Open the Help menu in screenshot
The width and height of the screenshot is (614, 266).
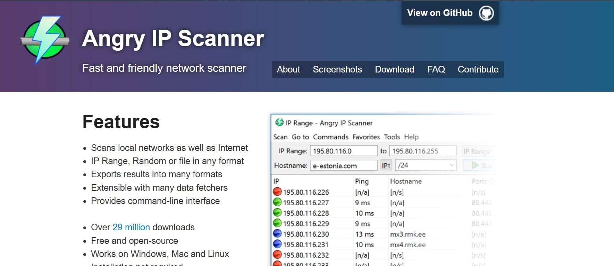click(x=411, y=137)
